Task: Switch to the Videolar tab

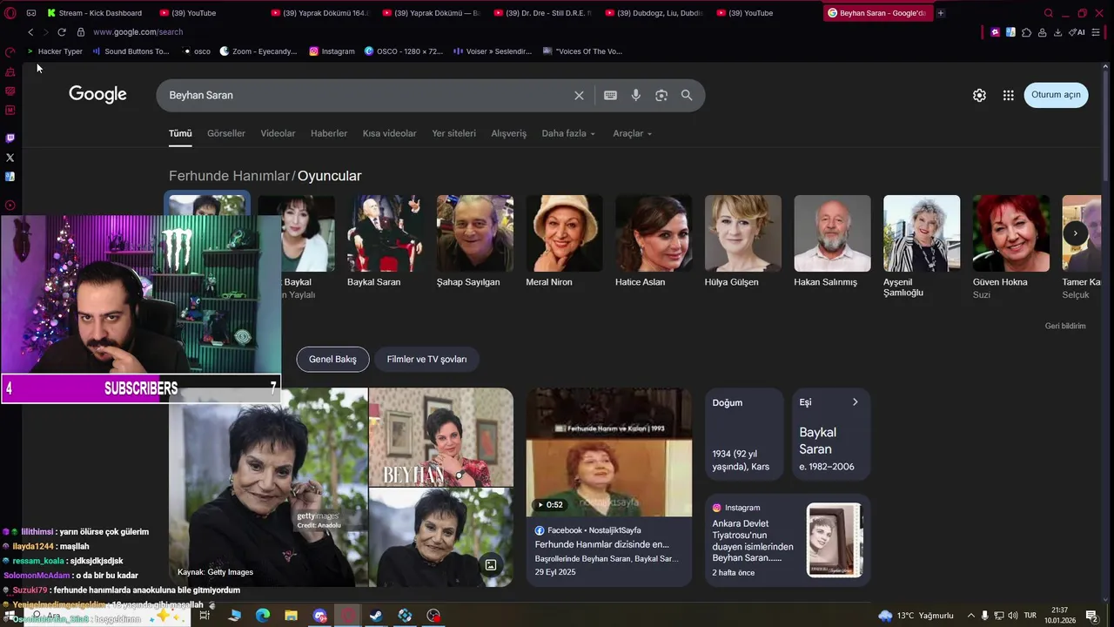Action: point(278,133)
